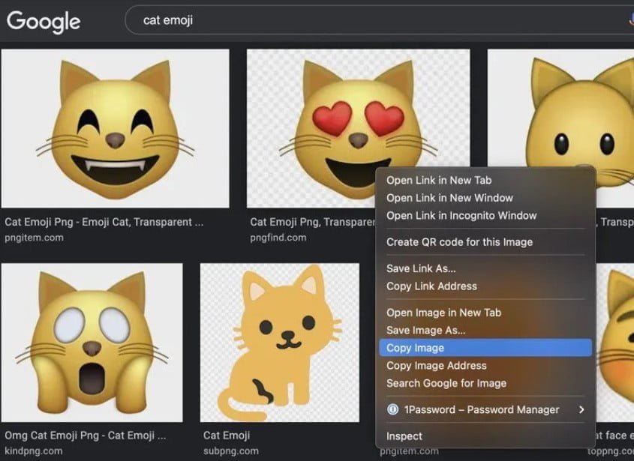Click Inspect in the context menu
Image resolution: width=634 pixels, height=461 pixels.
click(x=404, y=436)
